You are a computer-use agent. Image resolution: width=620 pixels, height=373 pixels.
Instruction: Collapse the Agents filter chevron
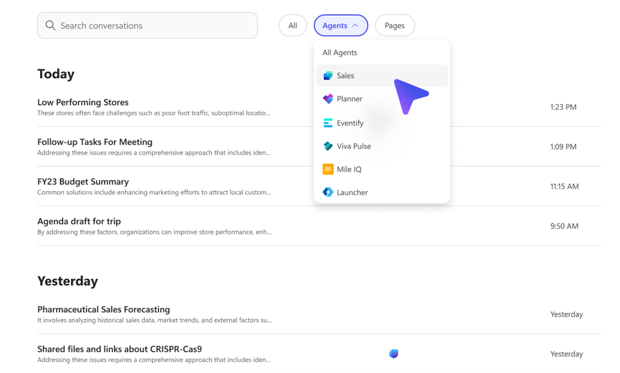pos(355,25)
